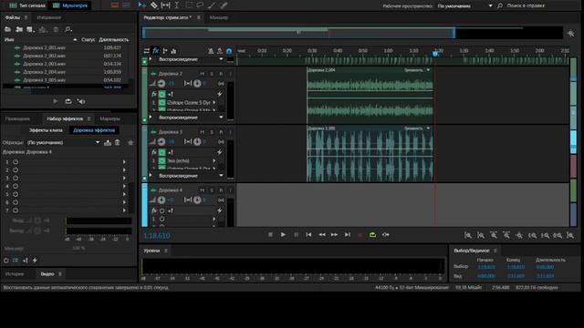Move playhead to previous marker
Viewport: 584px width, 328px height.
pos(308,235)
